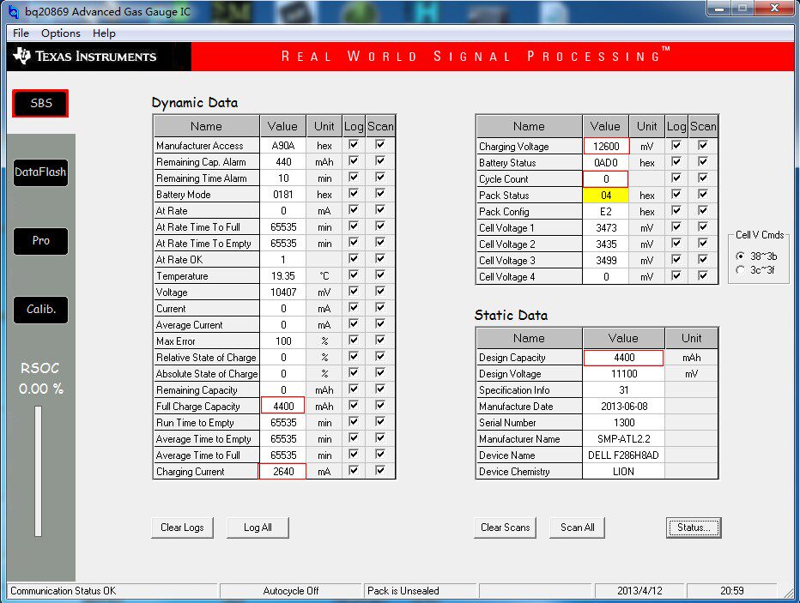
Task: Click Charging Current value 2640
Action: point(283,472)
